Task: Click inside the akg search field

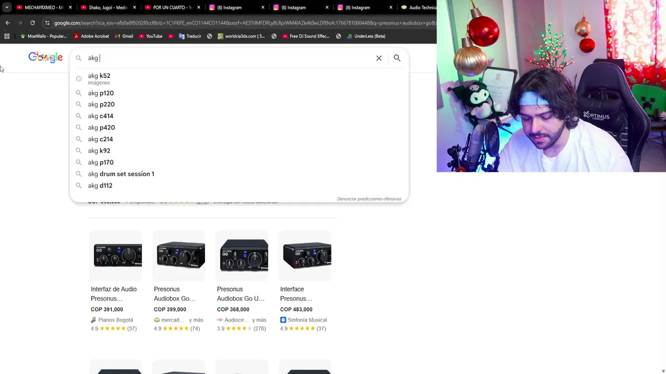Action: [229, 58]
